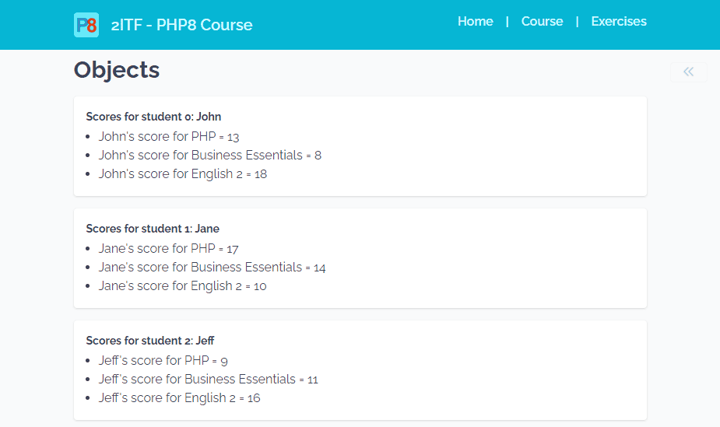Open the Course menu item
The image size is (720, 427).
542,22
